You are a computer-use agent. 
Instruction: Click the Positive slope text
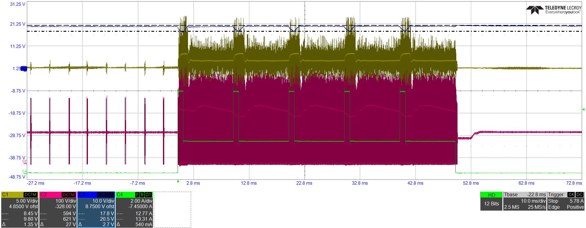coord(576,207)
